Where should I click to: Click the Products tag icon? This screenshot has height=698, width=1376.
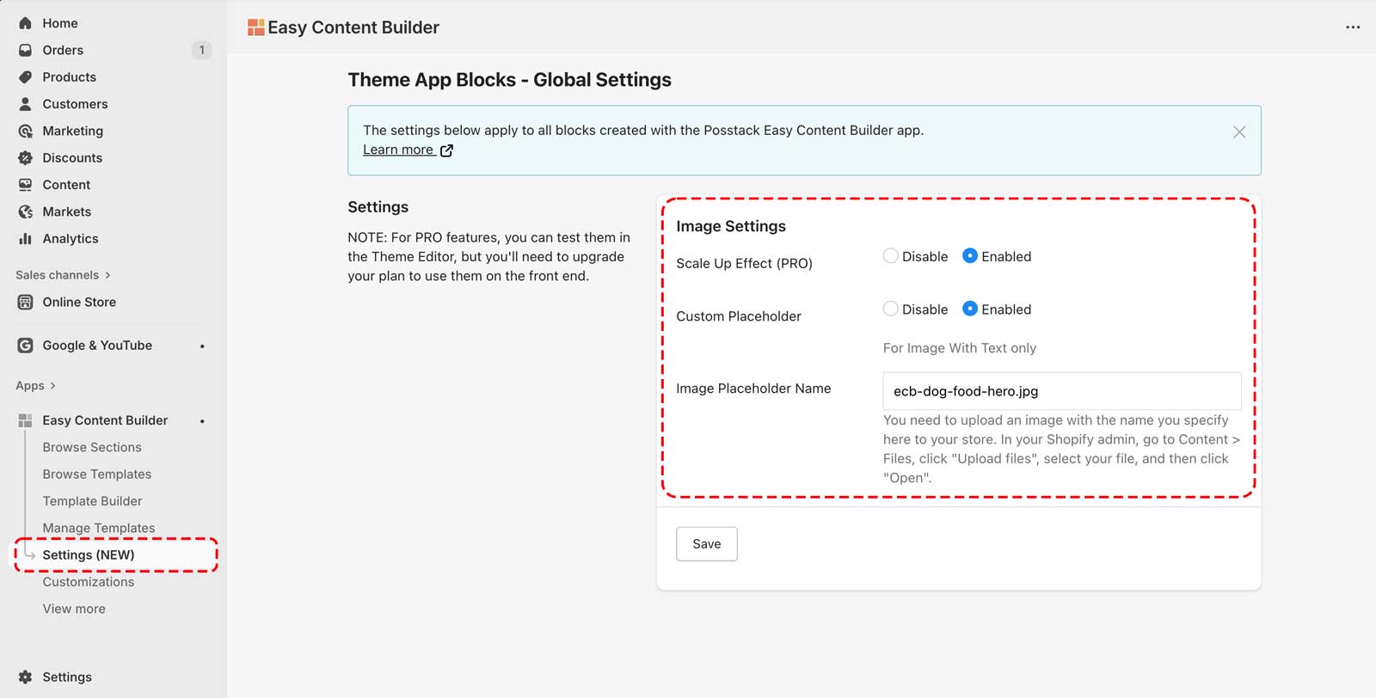coord(26,77)
